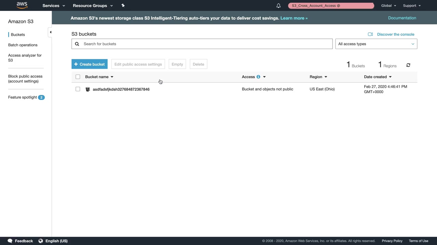Open the Documentation link

[x=402, y=18]
